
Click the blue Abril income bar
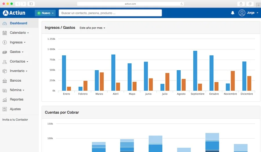tap(113, 73)
